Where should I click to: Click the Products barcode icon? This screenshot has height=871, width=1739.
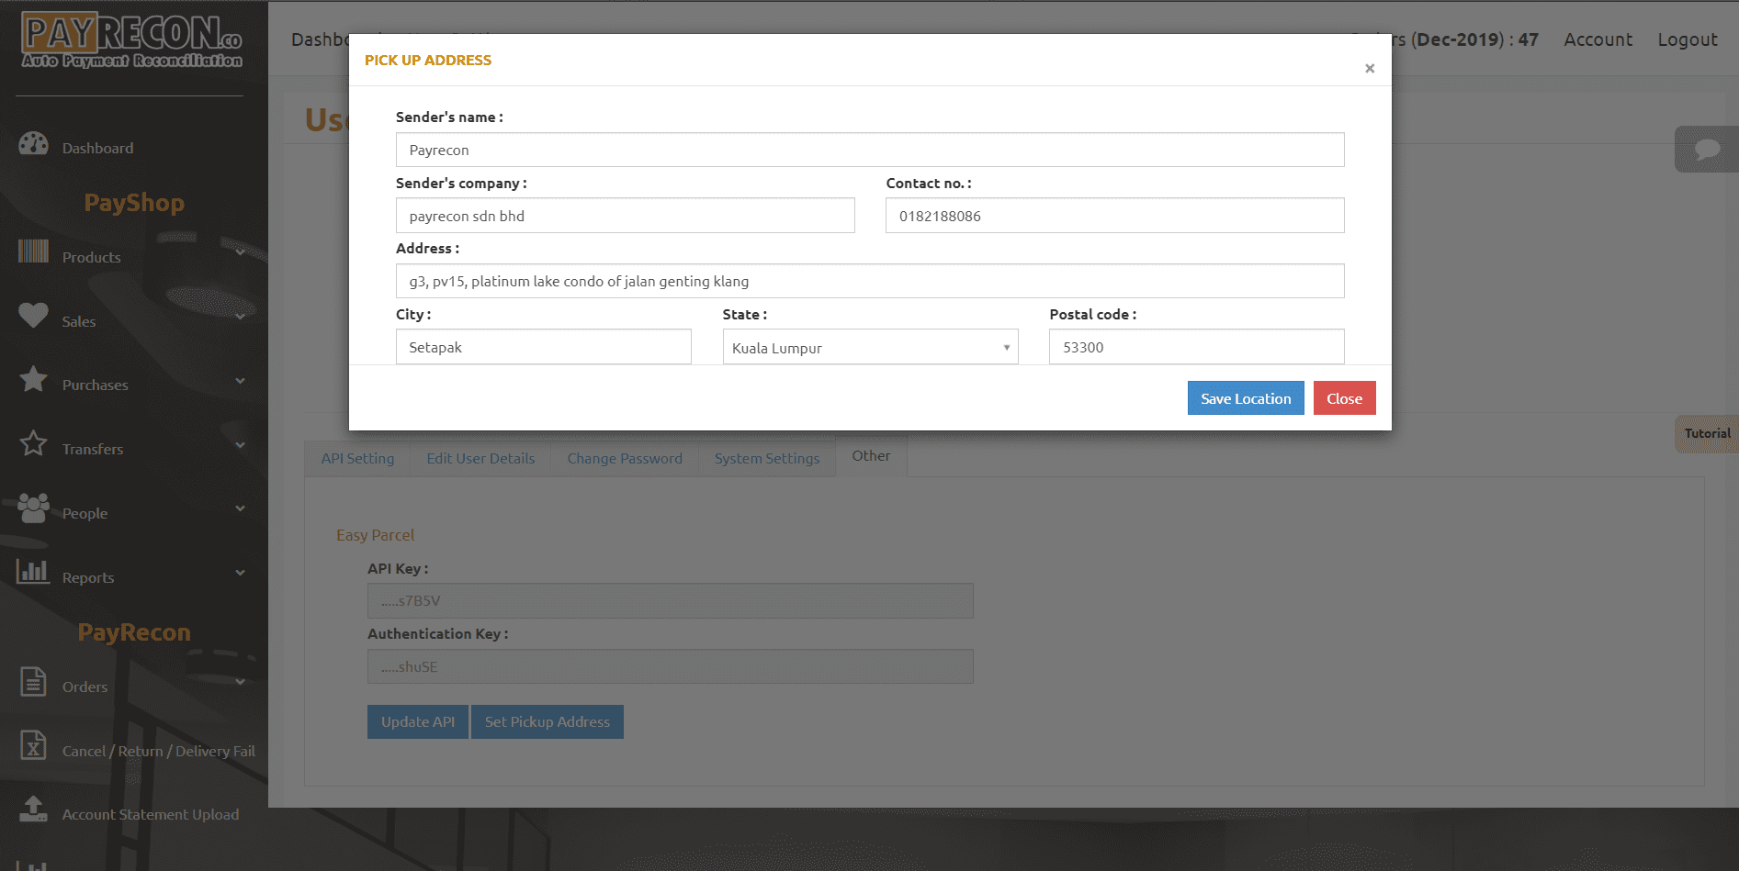pyautogui.click(x=33, y=251)
